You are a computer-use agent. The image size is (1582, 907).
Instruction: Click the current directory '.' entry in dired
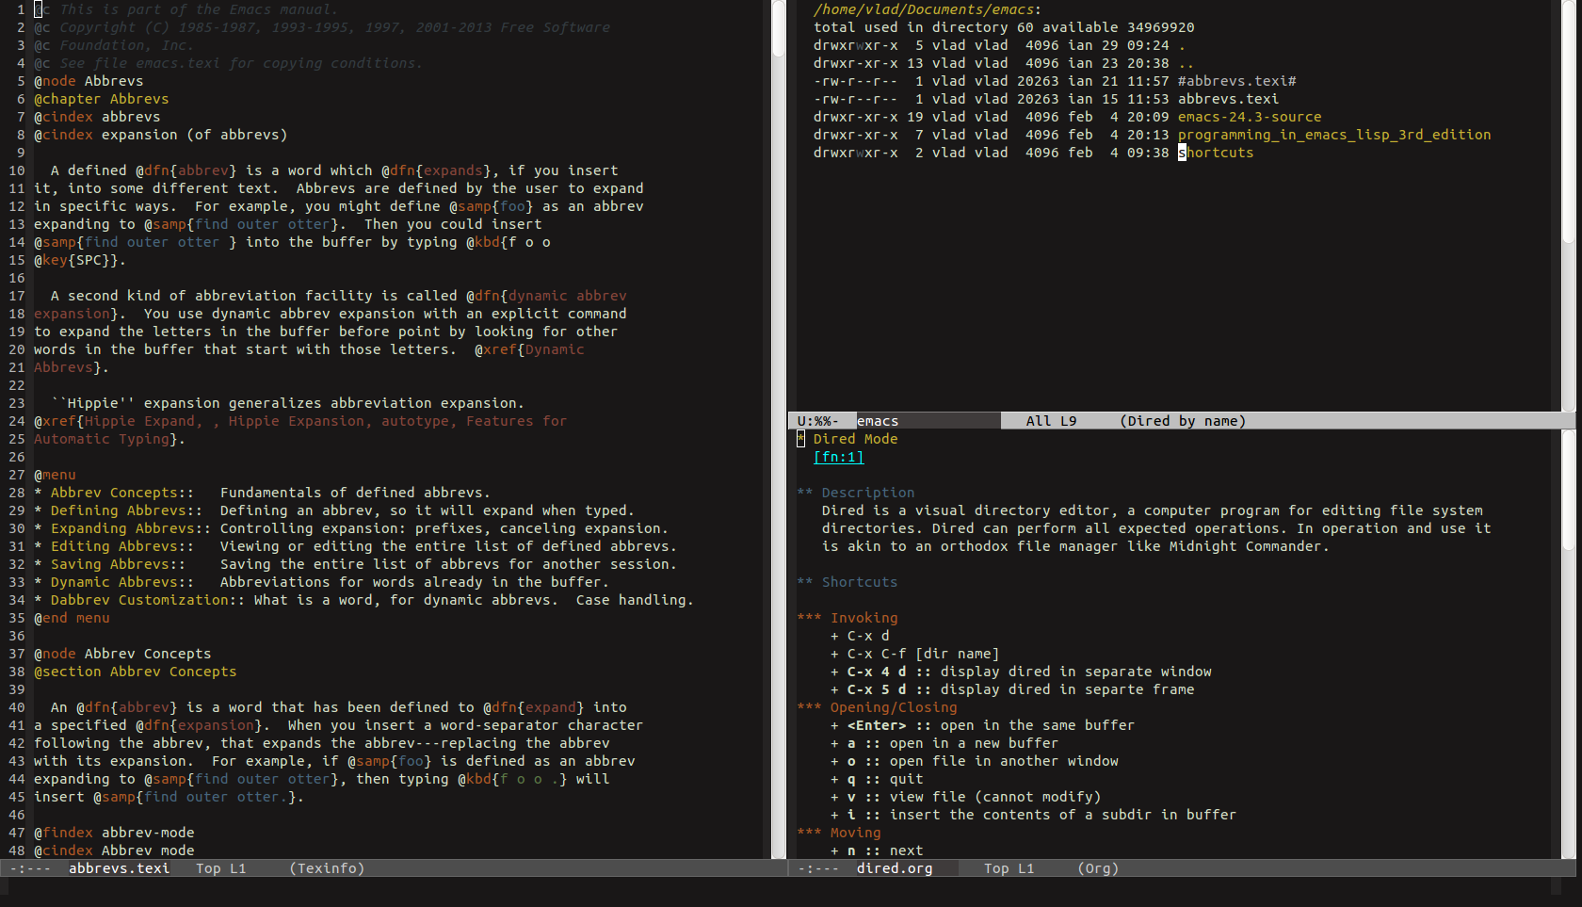[x=1182, y=45]
